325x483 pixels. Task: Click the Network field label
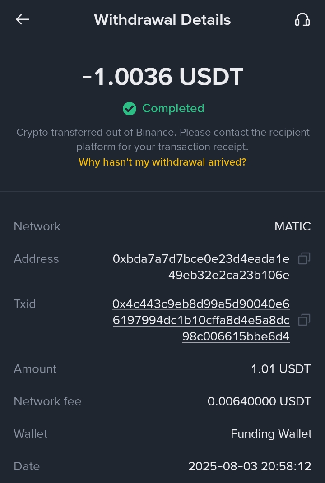[x=37, y=226]
